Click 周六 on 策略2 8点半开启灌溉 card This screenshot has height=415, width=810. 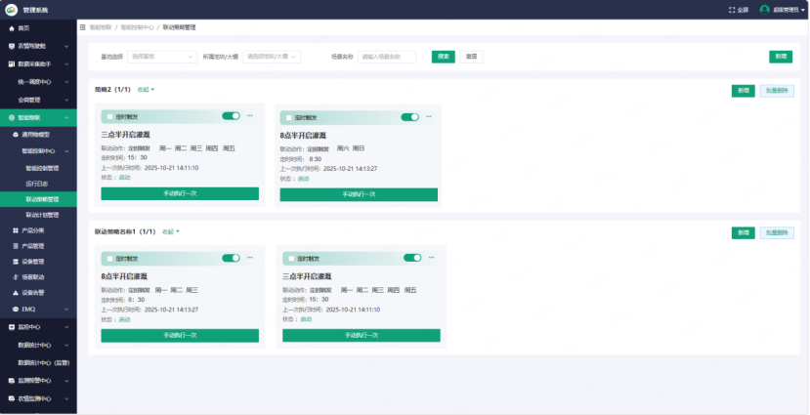click(x=343, y=148)
